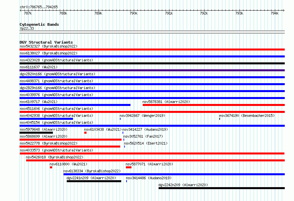Open nsv6138334 (ByrskaBishop2022) label

coord(92,171)
